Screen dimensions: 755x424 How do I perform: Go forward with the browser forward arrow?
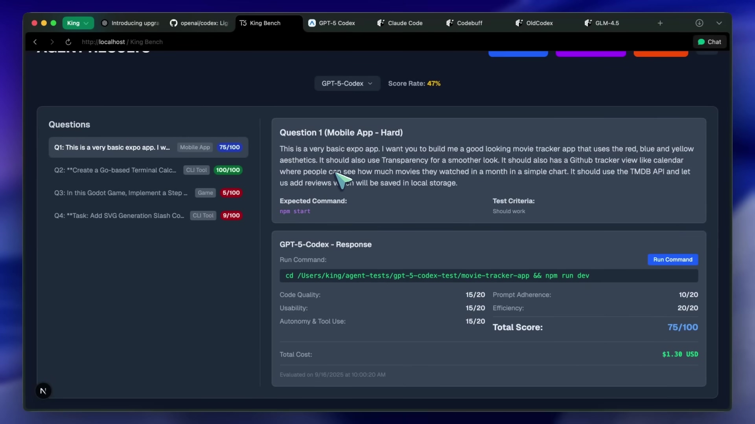coord(52,42)
